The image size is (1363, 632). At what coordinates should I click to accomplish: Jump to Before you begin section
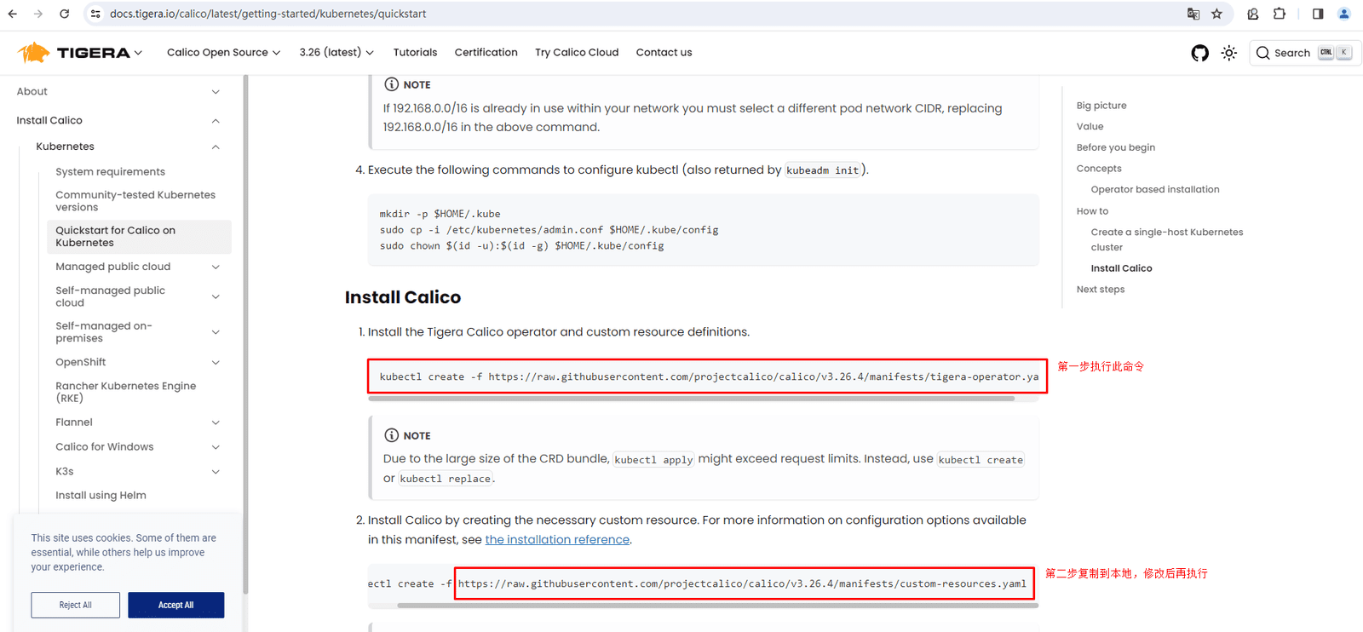(1116, 147)
